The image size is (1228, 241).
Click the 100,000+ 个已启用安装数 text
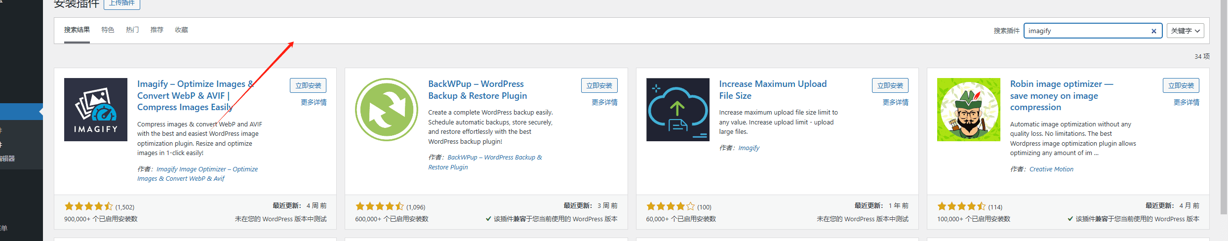coord(974,219)
